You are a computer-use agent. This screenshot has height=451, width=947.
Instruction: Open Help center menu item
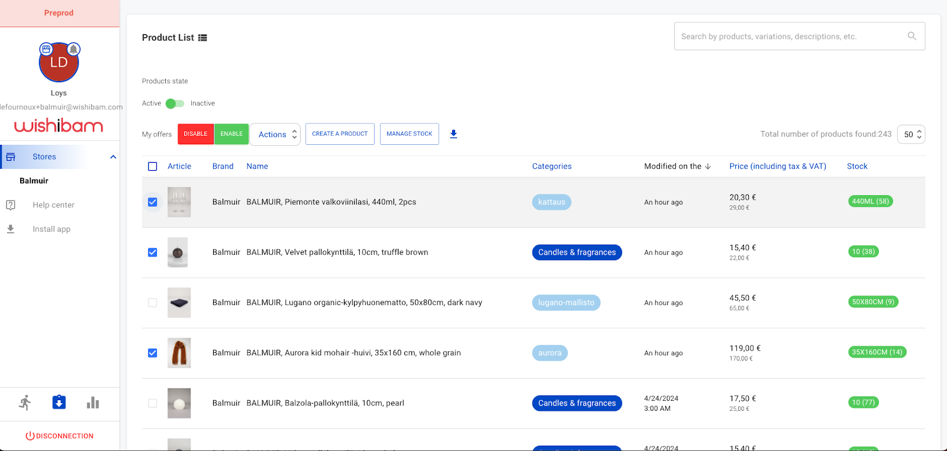click(53, 205)
